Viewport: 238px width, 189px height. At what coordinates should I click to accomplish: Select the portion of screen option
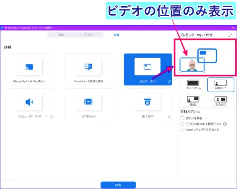click(148, 69)
